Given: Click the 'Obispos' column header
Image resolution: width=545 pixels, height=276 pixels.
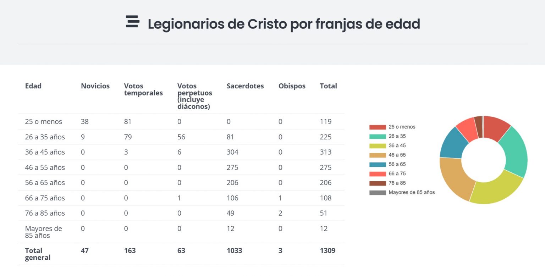Looking at the screenshot, I should click(x=292, y=86).
